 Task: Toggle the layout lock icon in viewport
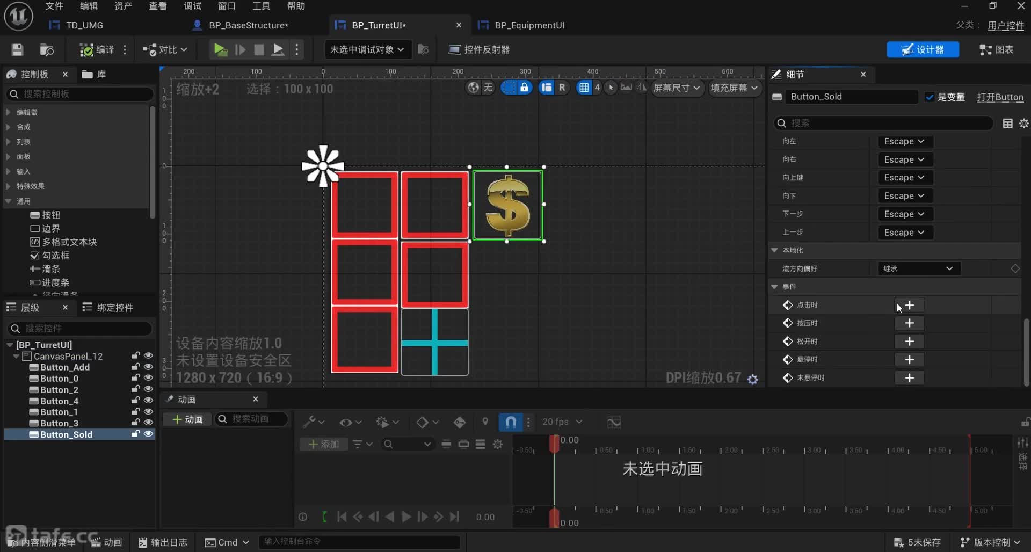click(524, 88)
